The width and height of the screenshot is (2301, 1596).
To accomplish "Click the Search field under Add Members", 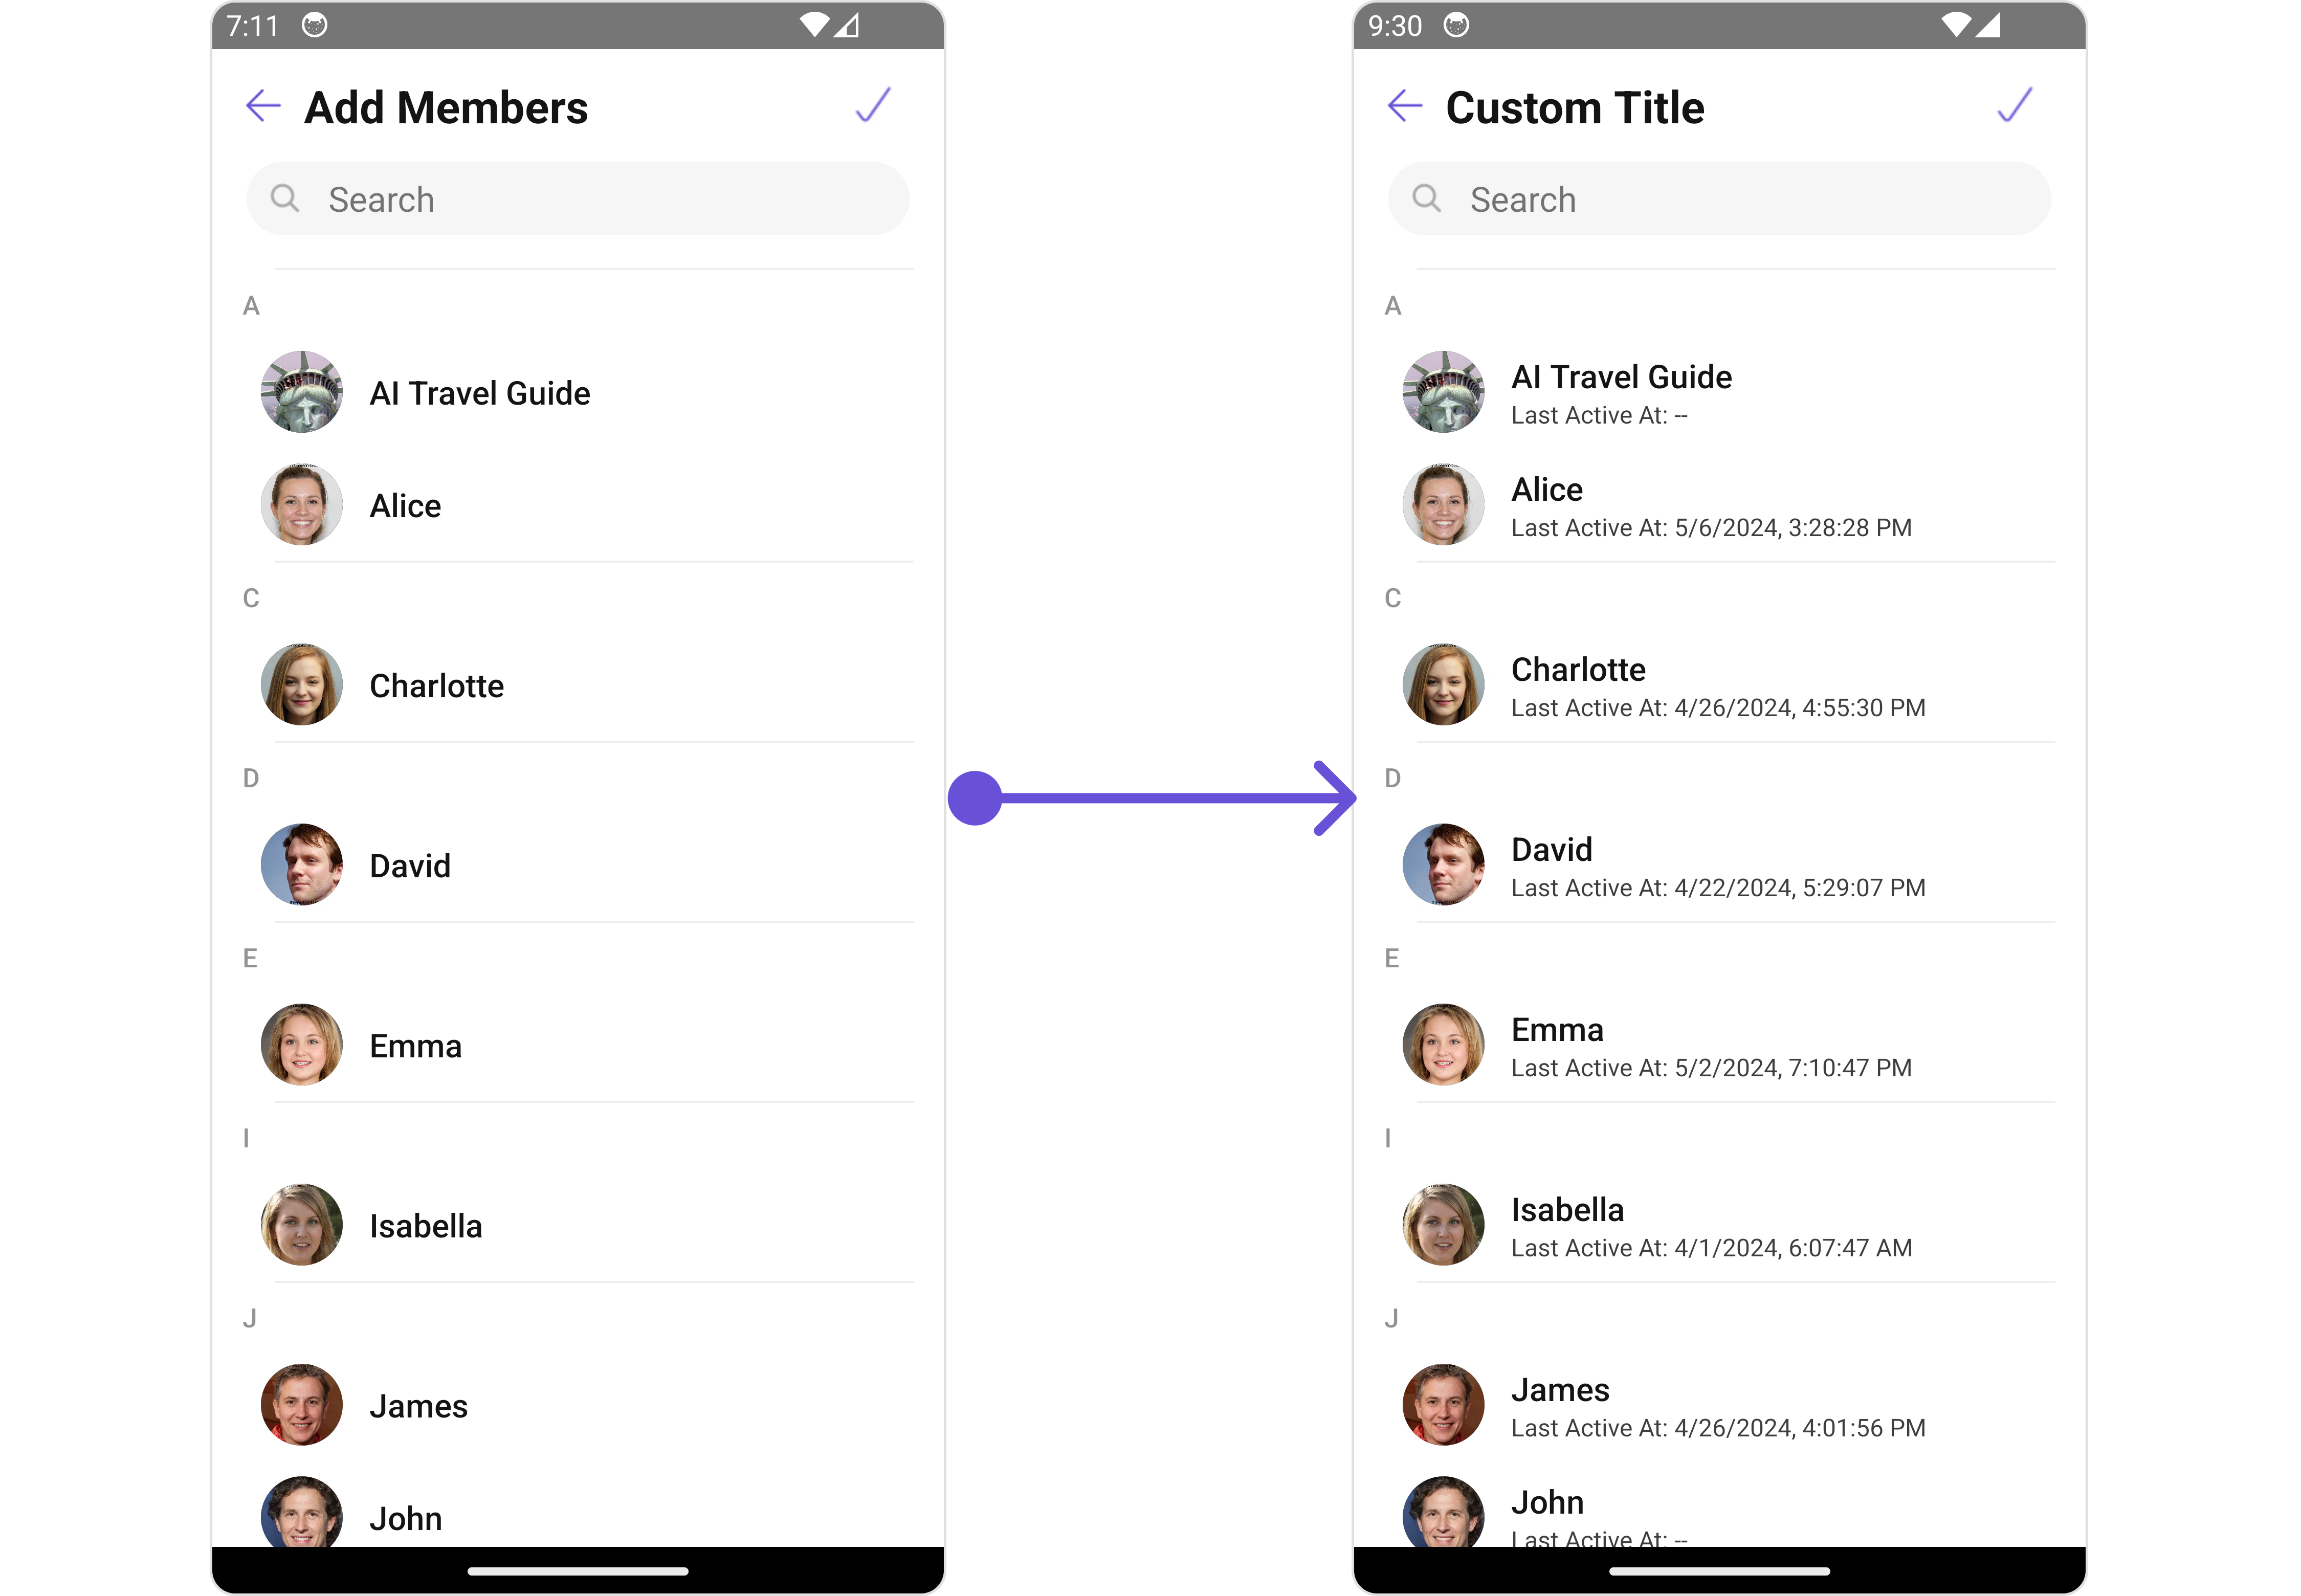I will click(578, 199).
